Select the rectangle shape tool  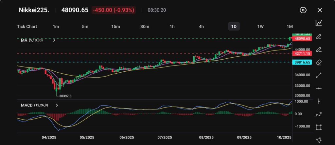(319, 127)
